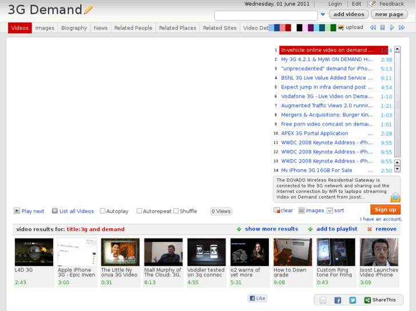Open the Related Sites tab
416x311 pixels.
[220, 28]
